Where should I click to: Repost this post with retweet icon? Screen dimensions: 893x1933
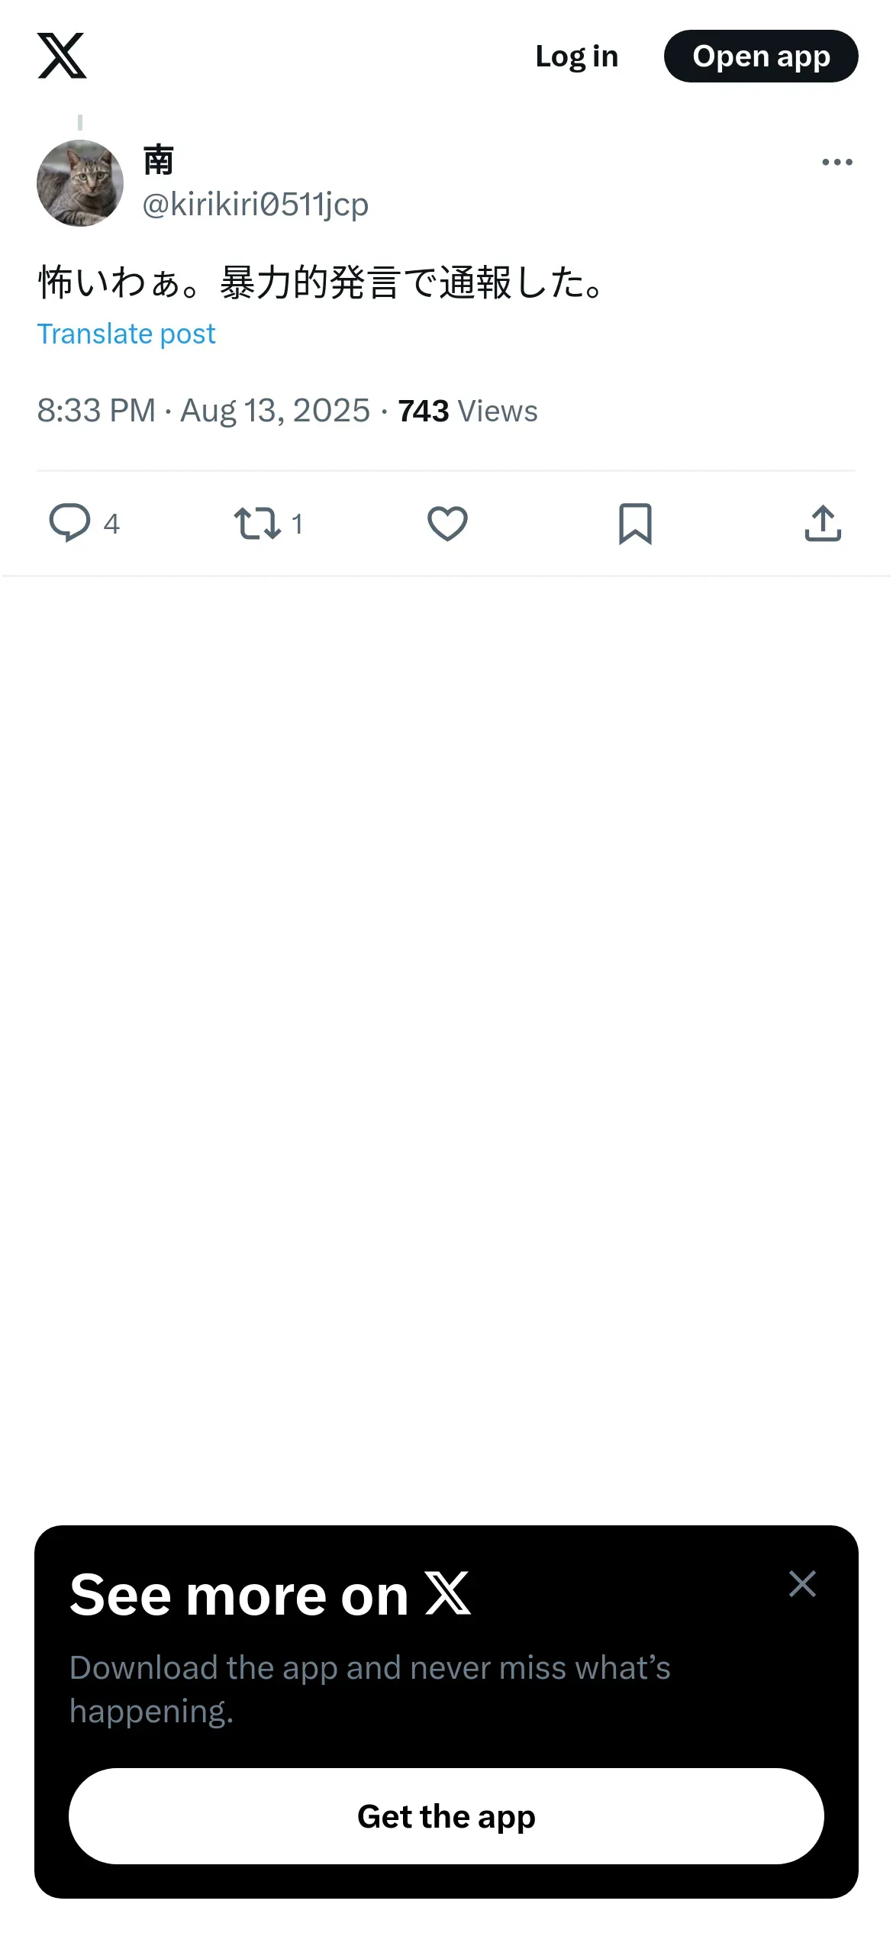256,524
